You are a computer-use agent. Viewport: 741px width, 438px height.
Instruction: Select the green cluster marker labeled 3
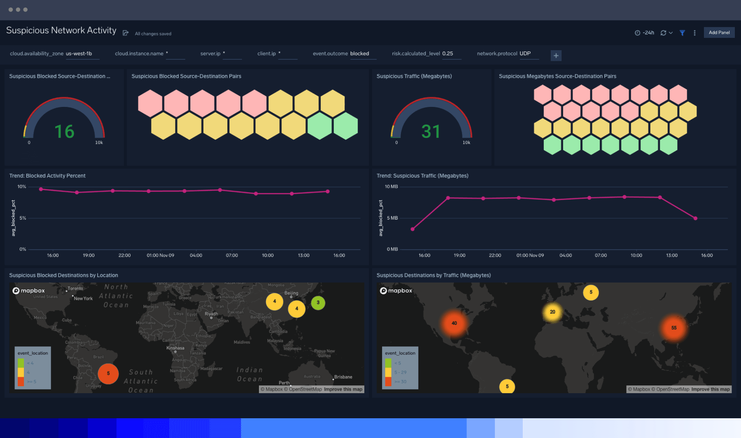click(x=318, y=303)
